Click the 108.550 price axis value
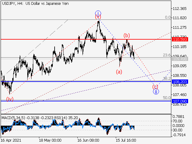The height and width of the screenshot is (144, 192). [x=179, y=75]
